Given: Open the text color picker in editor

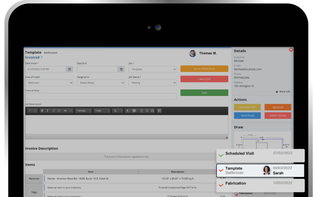Looking at the screenshot, I should click(128, 111).
